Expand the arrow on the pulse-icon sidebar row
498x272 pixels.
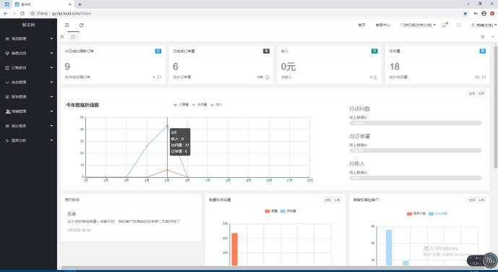[x=51, y=140]
